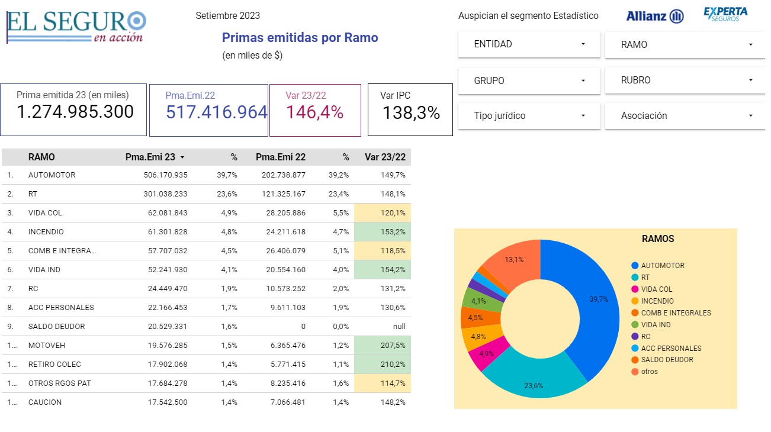Select the pink VIDA COL legend dot
The height and width of the screenshot is (432, 771).
[x=635, y=289]
